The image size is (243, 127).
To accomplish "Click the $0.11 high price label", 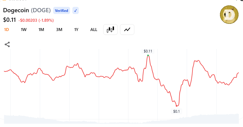I will pos(148,51).
